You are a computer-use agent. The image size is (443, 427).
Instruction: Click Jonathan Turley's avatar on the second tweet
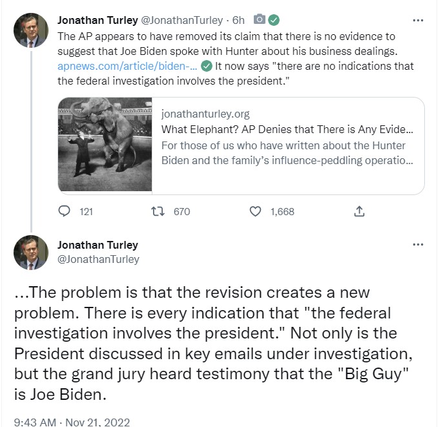point(31,253)
